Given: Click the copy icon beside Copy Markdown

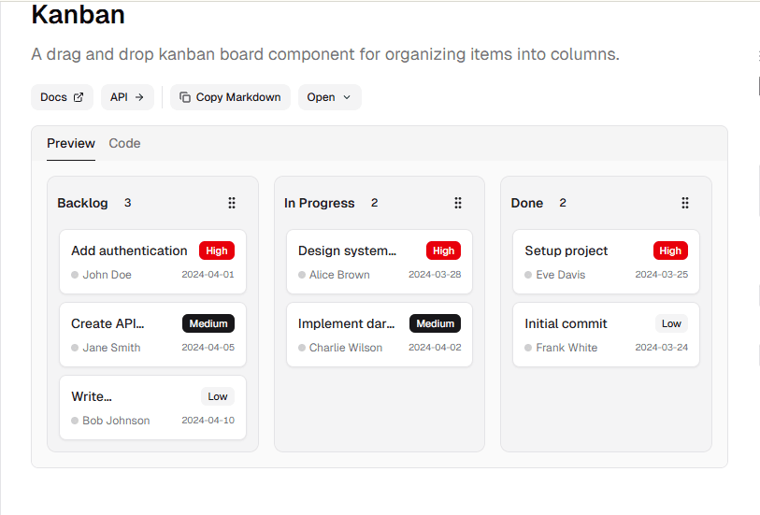Looking at the screenshot, I should tap(185, 97).
